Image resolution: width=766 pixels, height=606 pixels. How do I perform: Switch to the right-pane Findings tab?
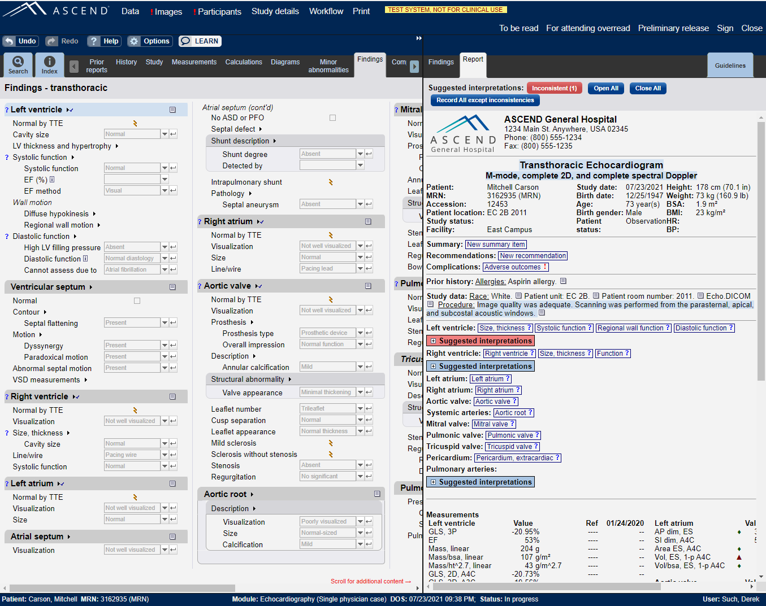pos(441,62)
